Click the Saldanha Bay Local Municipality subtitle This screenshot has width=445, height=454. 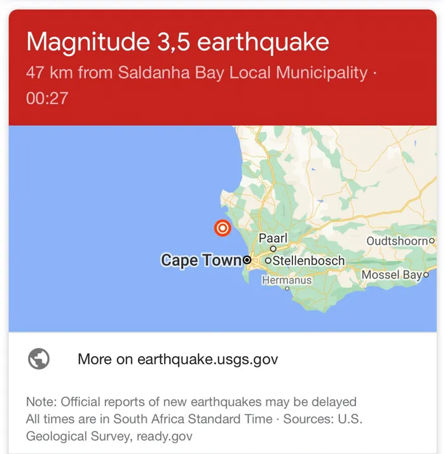pyautogui.click(x=242, y=72)
